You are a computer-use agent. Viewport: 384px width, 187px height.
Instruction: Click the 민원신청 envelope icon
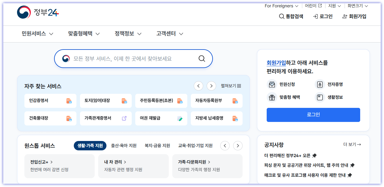coord(272,84)
